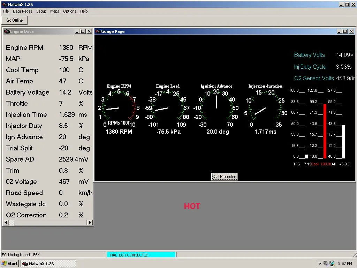Viewport: 357px width, 268px height.
Task: Open the File menu
Action: 6,11
